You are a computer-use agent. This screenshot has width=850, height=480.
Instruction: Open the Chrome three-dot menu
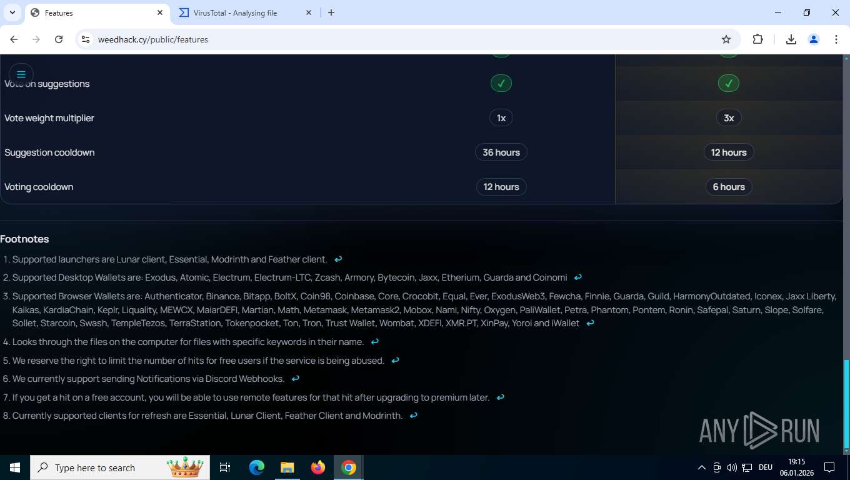coord(836,39)
